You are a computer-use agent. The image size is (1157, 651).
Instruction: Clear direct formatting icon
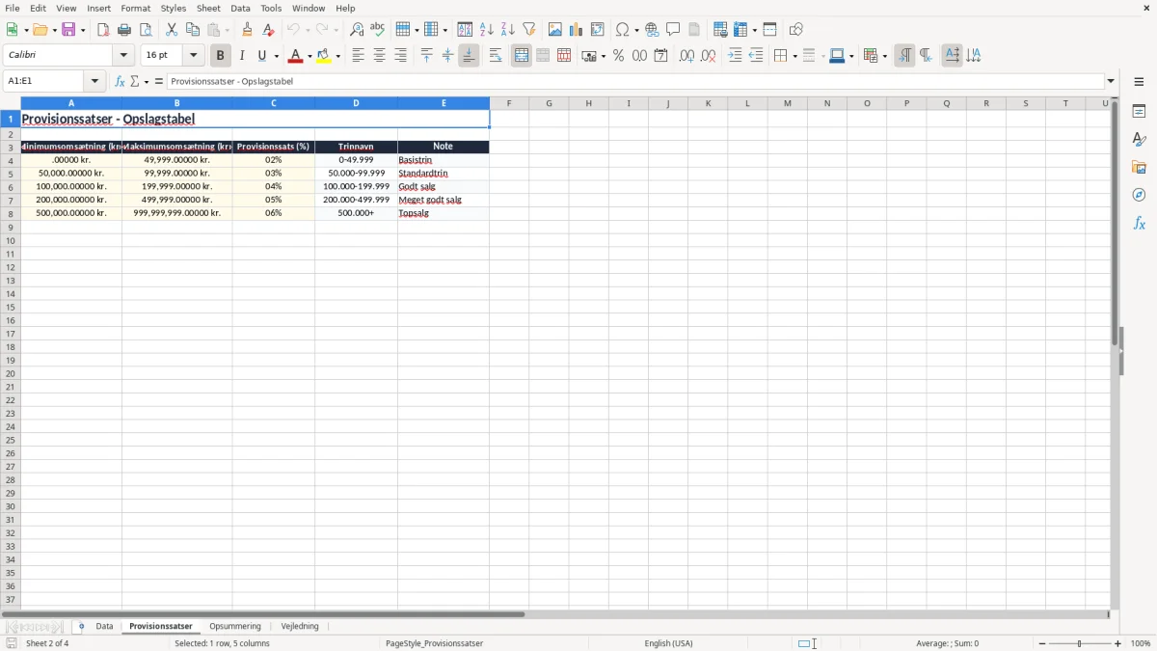[x=268, y=30]
